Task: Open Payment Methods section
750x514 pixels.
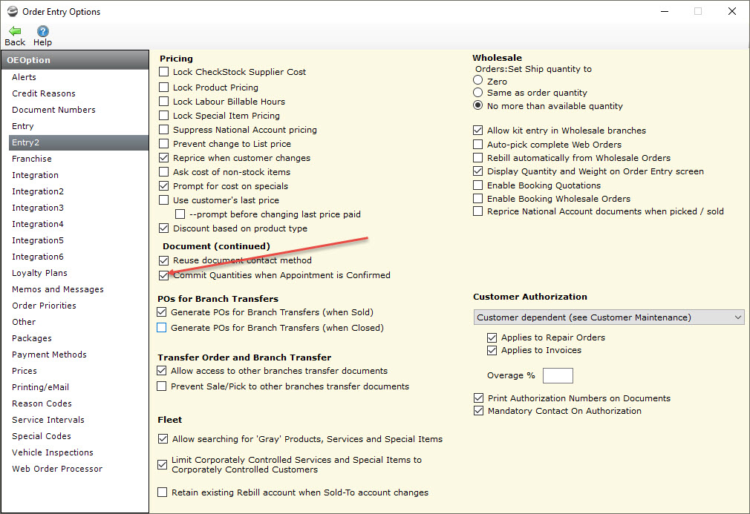Action: (x=49, y=355)
